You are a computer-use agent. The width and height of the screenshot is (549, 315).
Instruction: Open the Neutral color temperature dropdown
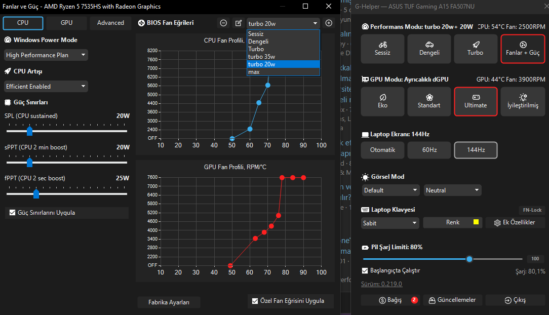coord(452,190)
